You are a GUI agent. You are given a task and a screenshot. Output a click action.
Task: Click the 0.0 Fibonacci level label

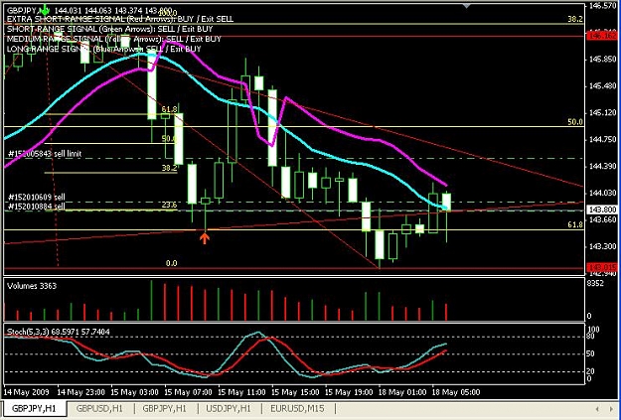click(x=171, y=263)
